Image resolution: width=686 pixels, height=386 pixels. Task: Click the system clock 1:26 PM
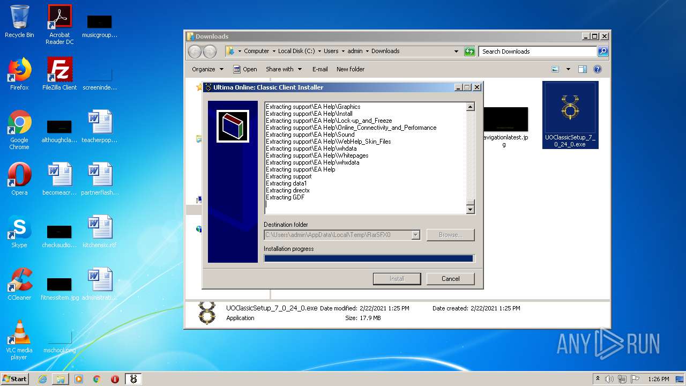click(x=658, y=379)
